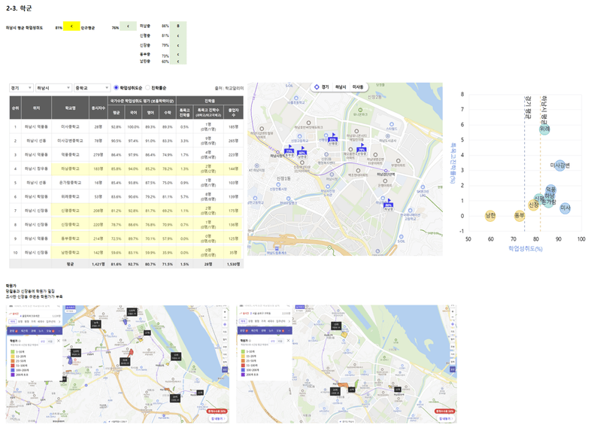
Task: Expand the blue category bar in left map
Action: 59,331
